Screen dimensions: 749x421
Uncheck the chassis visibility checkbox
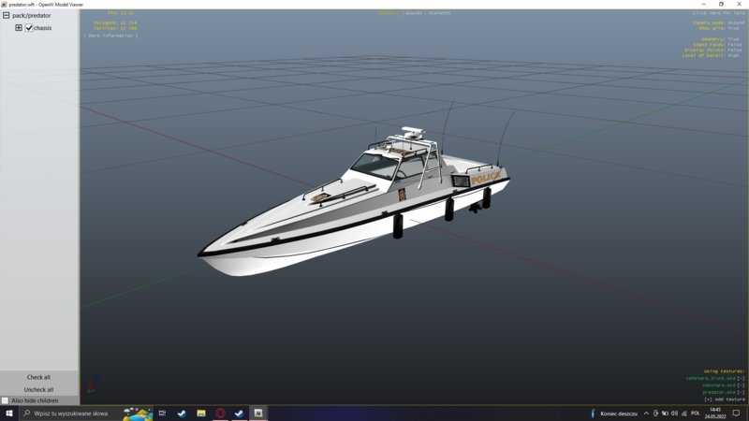pyautogui.click(x=29, y=28)
